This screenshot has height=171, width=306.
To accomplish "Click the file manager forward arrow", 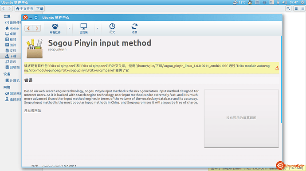I will click(x=9, y=8).
